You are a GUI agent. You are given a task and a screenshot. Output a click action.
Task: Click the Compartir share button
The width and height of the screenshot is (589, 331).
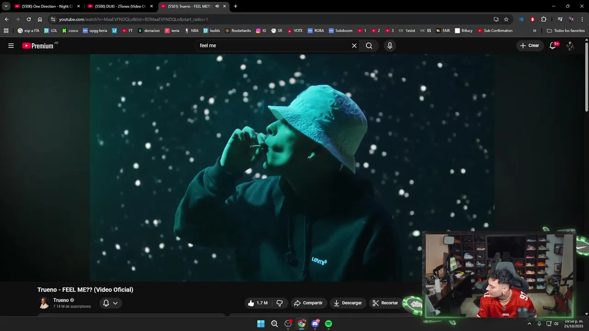point(308,303)
